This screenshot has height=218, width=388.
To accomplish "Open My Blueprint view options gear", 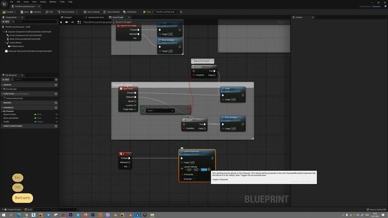I will [x=56, y=79].
